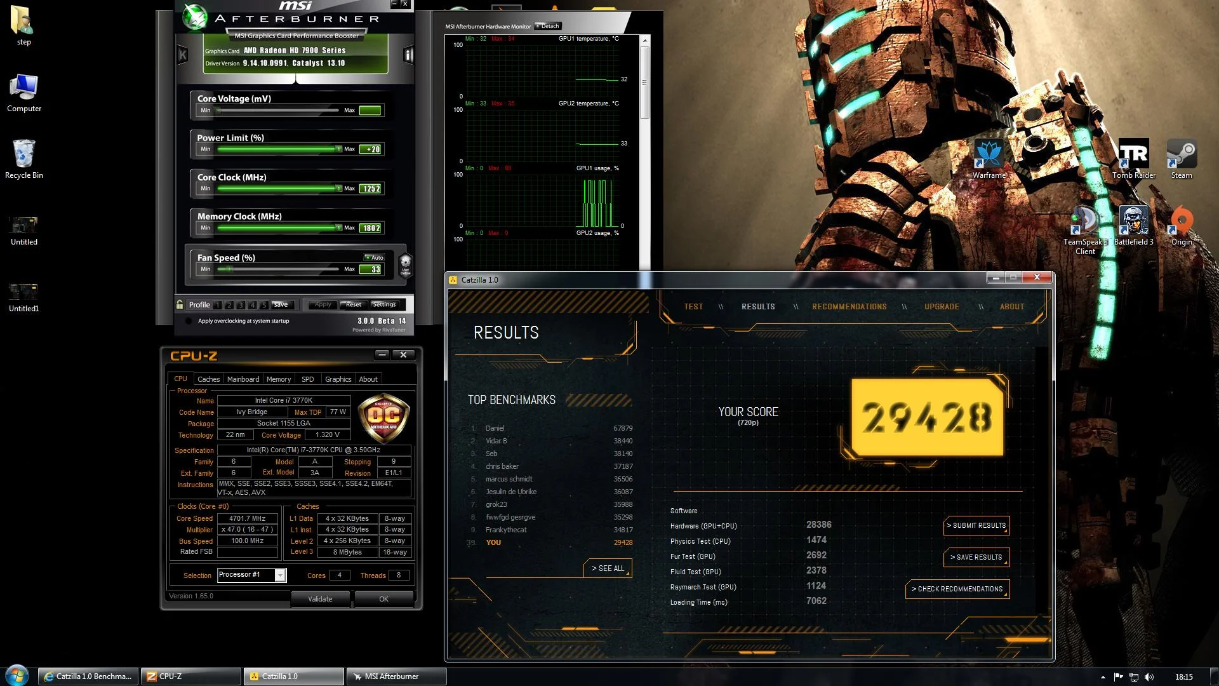Image resolution: width=1219 pixels, height=686 pixels.
Task: Select the Battlefield 3 desktop shortcut
Action: [1133, 225]
